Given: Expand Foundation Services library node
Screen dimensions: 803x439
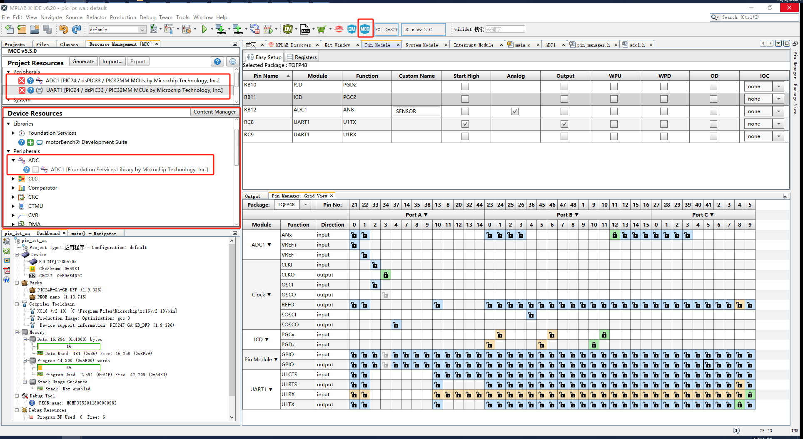Looking at the screenshot, I should point(13,133).
